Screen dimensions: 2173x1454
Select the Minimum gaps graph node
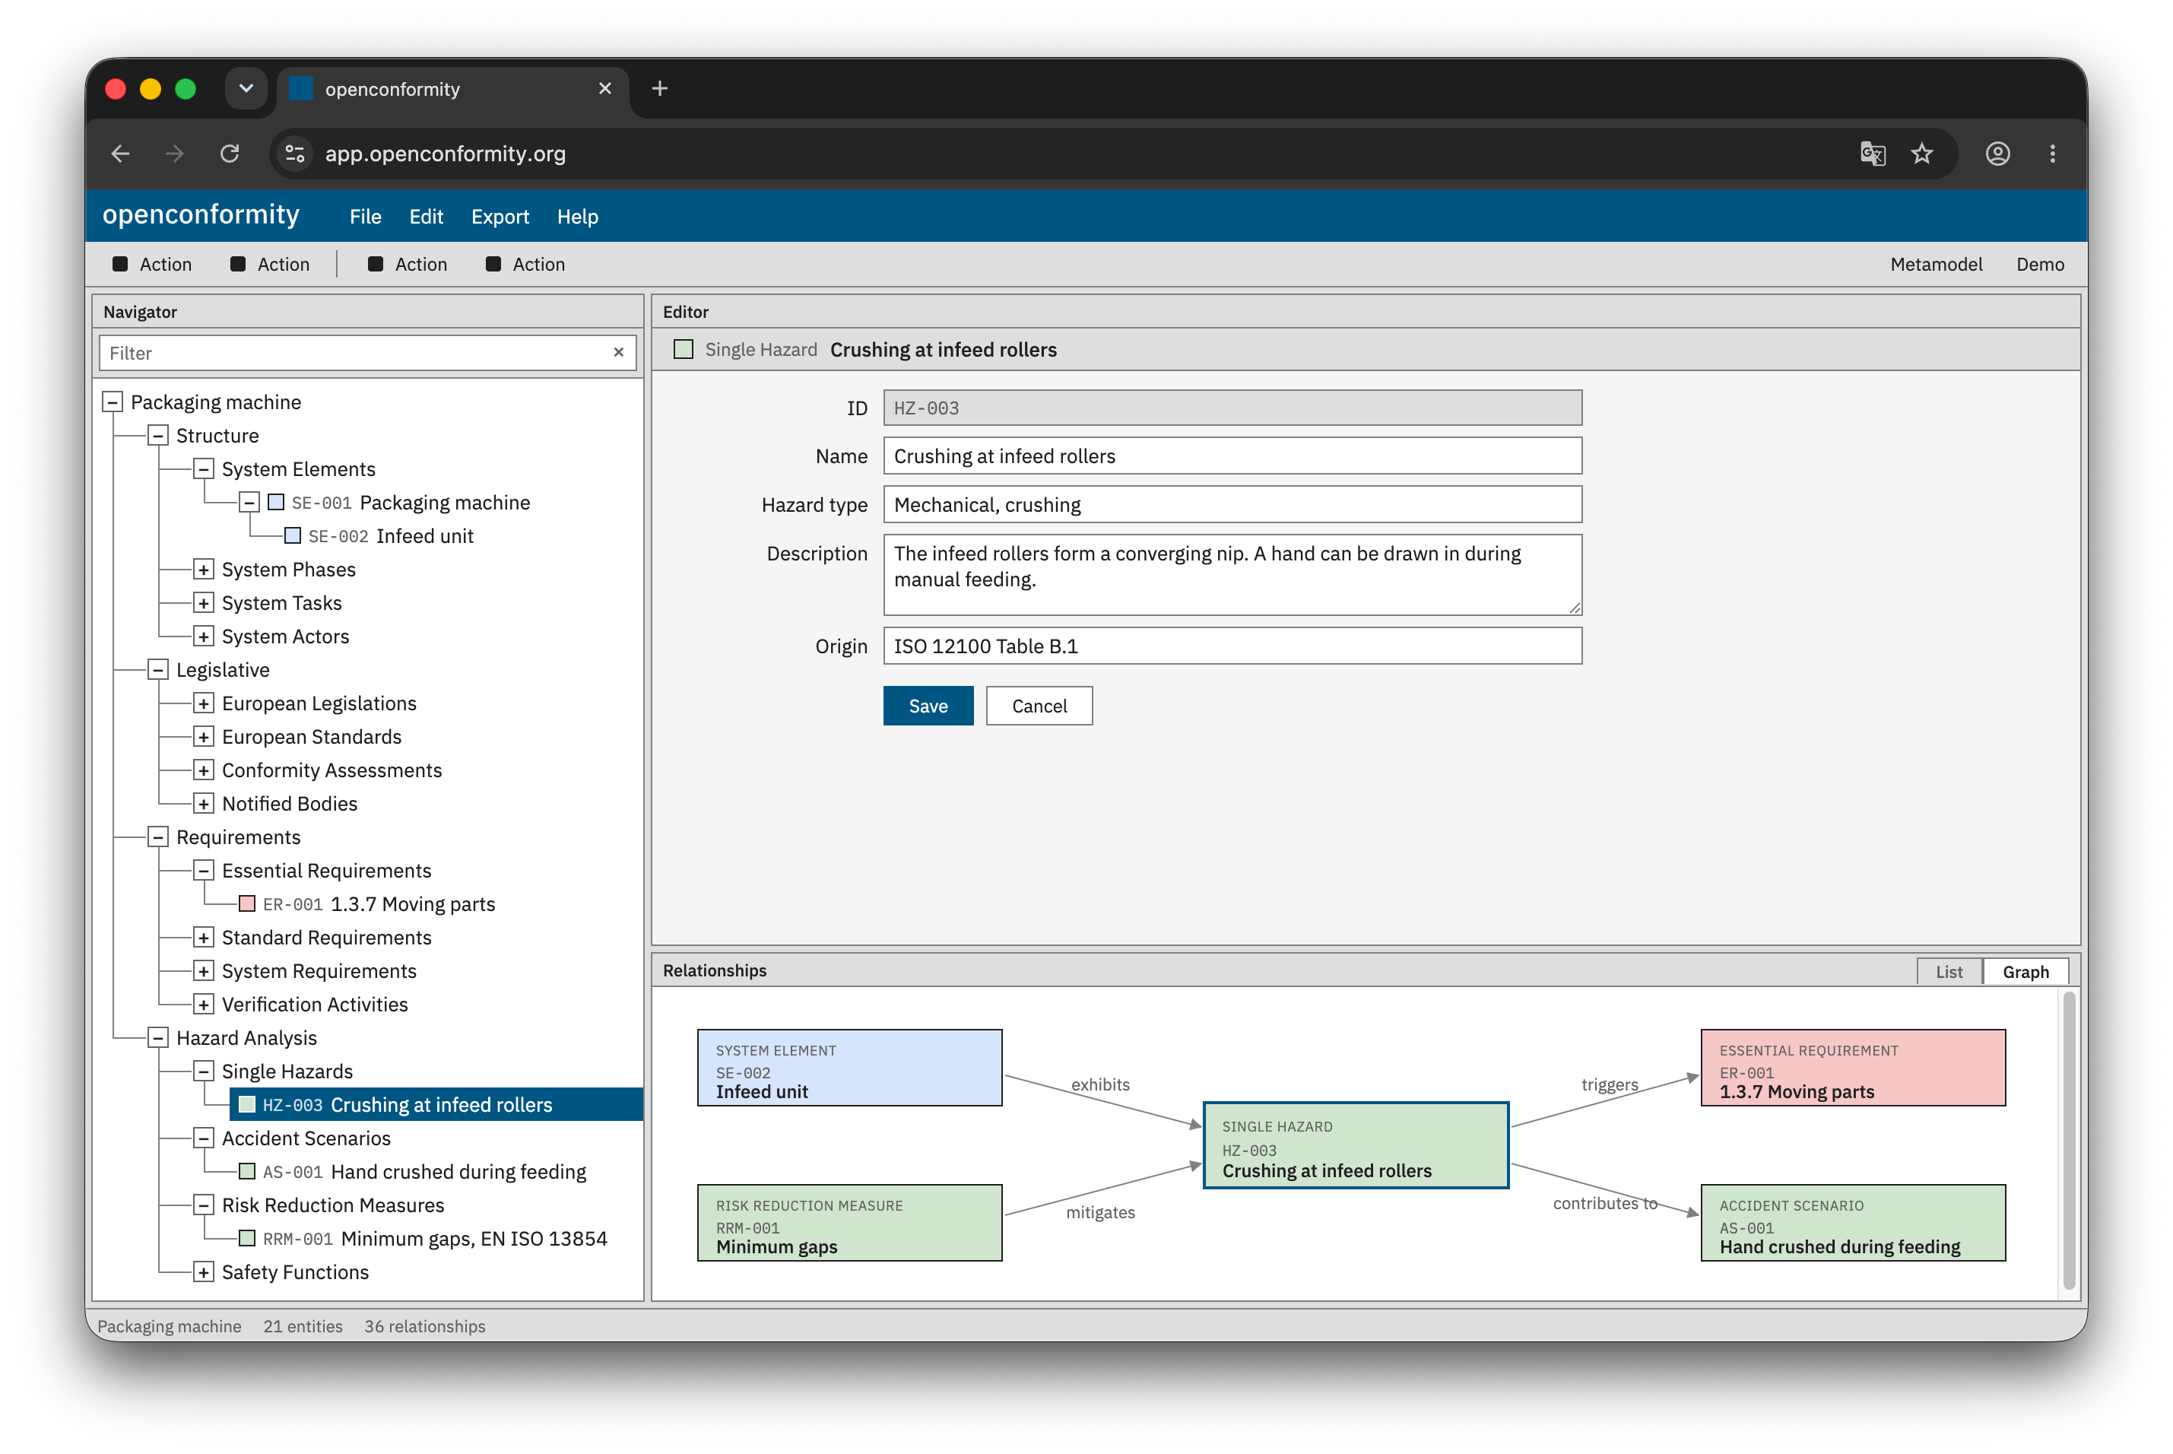coord(849,1221)
